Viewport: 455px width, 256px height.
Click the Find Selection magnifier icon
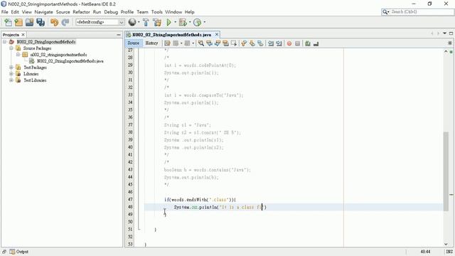pyautogui.click(x=200, y=43)
